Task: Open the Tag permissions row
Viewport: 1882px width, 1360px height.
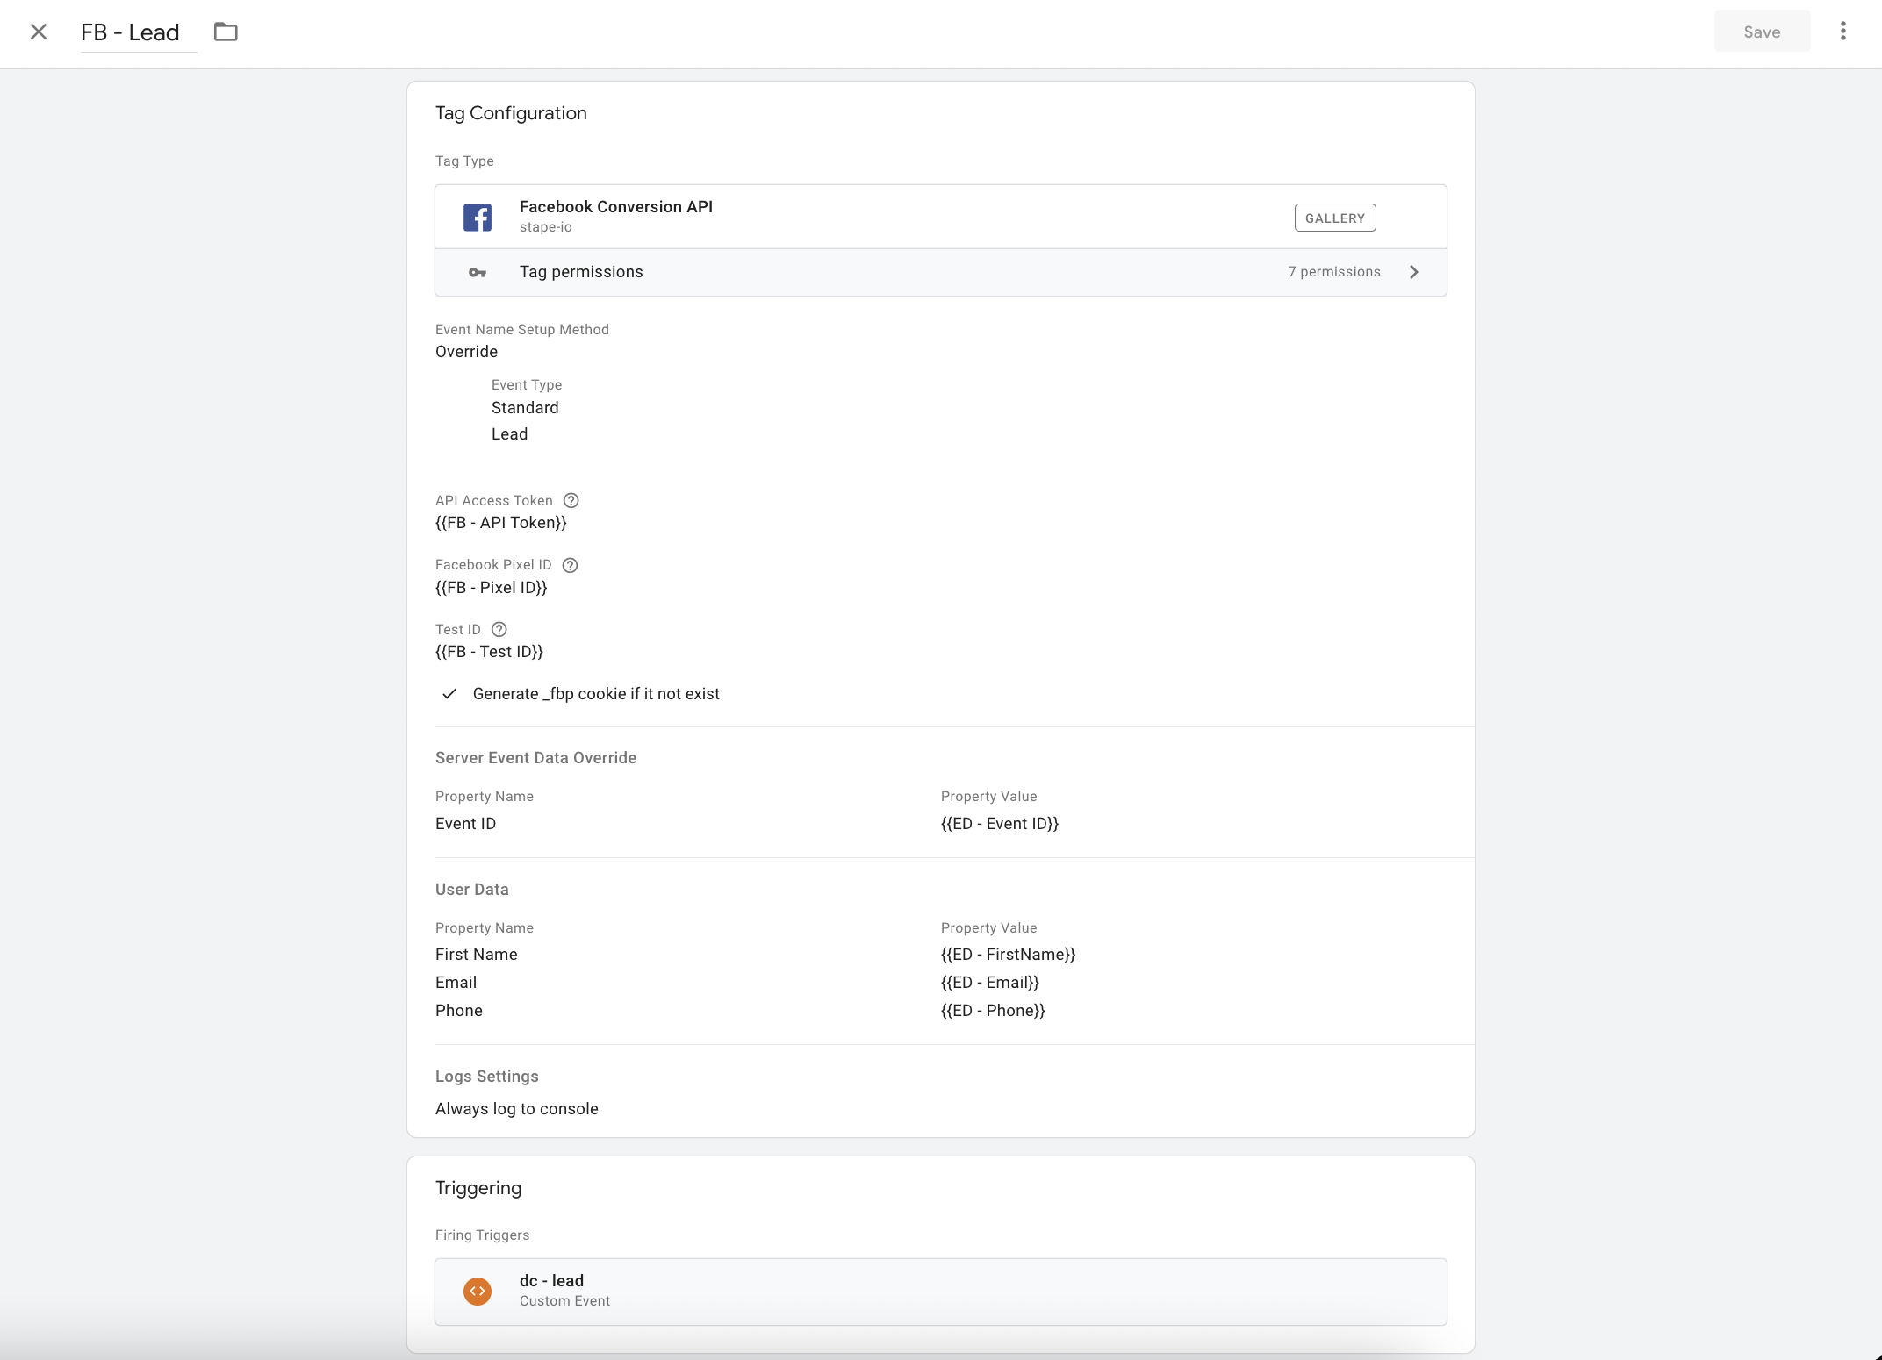Action: (x=940, y=272)
